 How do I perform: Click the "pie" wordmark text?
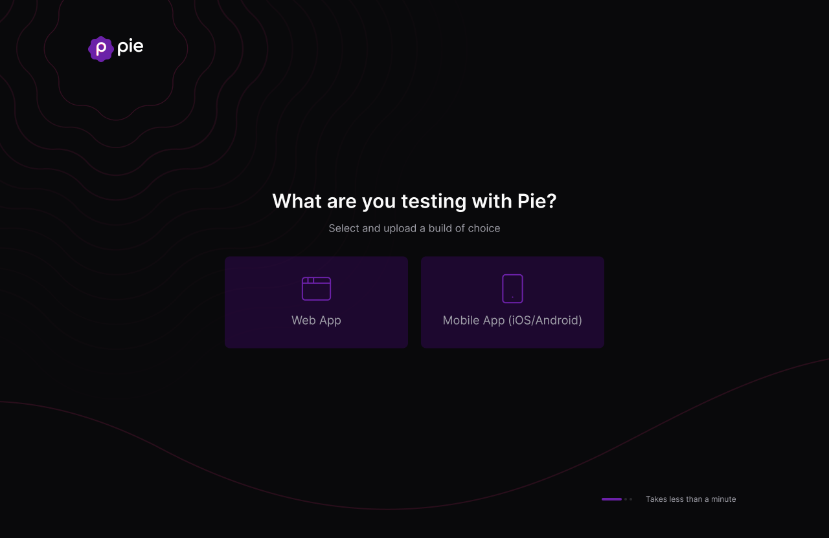(x=130, y=47)
